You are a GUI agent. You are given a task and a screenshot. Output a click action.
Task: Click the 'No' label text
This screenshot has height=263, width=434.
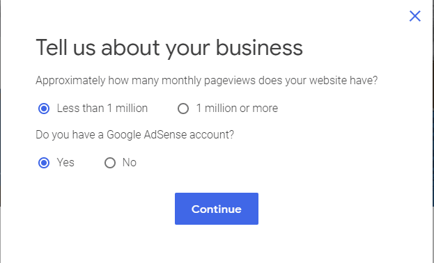(130, 162)
